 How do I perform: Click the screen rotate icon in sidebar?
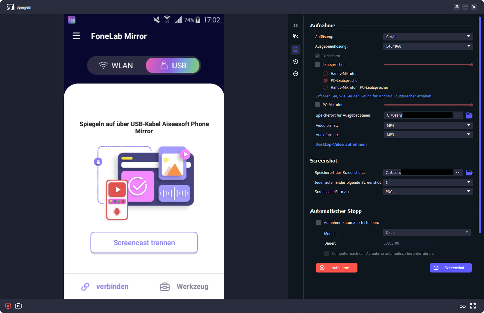296,36
